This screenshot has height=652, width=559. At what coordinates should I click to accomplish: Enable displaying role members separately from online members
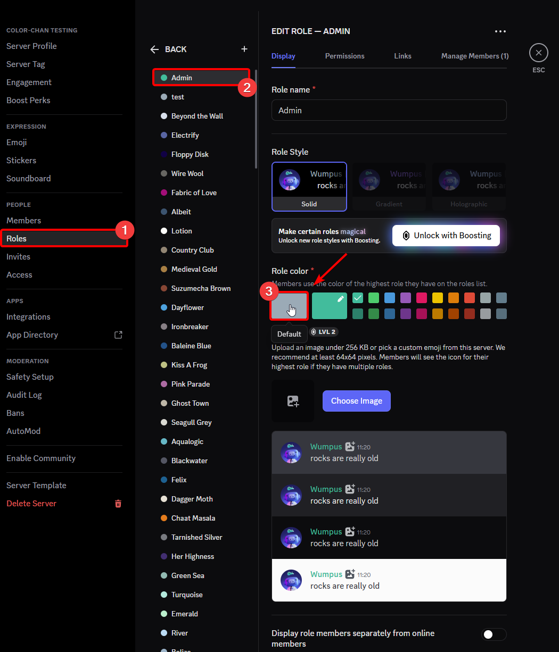(x=494, y=634)
